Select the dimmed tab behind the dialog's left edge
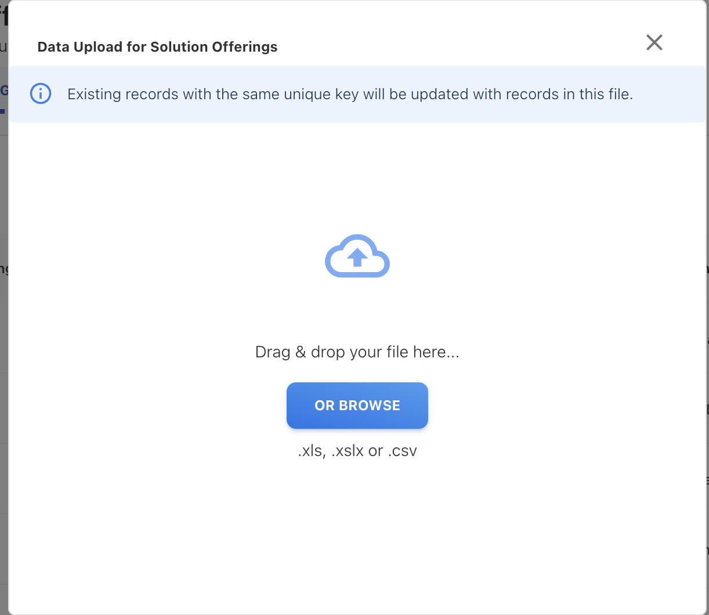 tap(4, 91)
